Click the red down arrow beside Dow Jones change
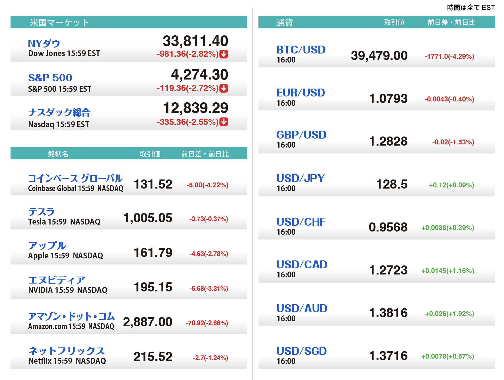 (x=224, y=54)
